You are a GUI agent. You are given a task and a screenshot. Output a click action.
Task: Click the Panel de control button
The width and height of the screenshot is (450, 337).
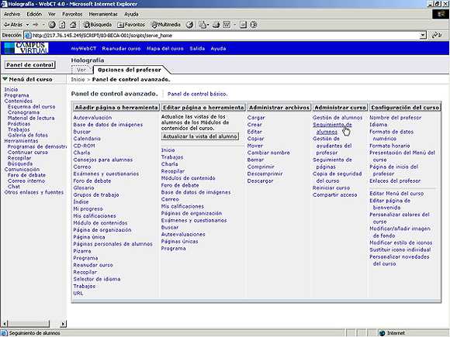coord(29,65)
